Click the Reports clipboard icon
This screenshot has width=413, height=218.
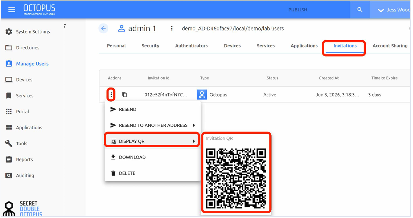[9, 160]
